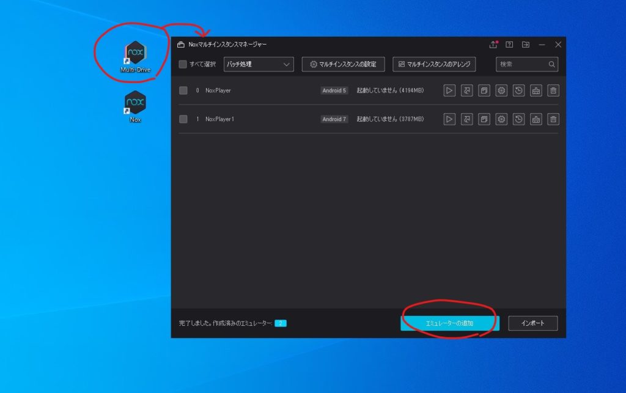Open backup/restore for NoxPlayer

518,90
